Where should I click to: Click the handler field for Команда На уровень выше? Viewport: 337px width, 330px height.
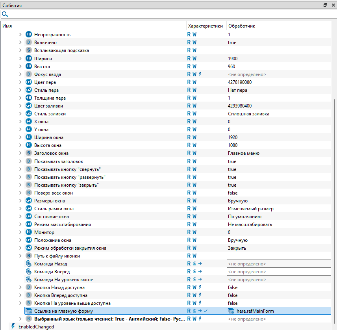(x=279, y=280)
